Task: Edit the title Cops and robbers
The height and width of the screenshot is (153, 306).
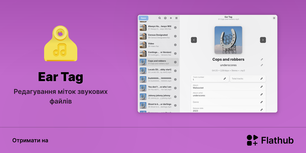Action: [x=262, y=59]
